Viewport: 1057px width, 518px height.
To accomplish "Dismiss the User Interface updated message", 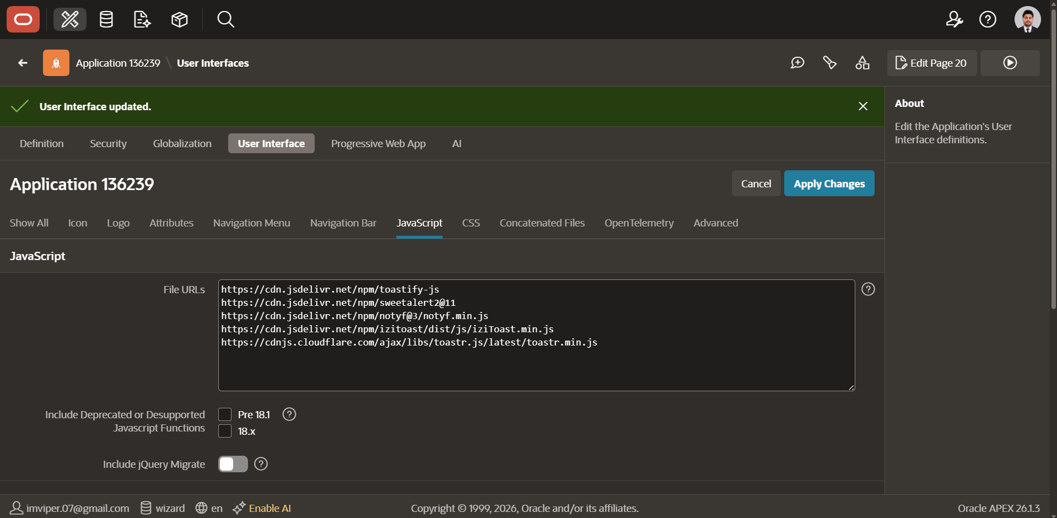I will [x=863, y=106].
